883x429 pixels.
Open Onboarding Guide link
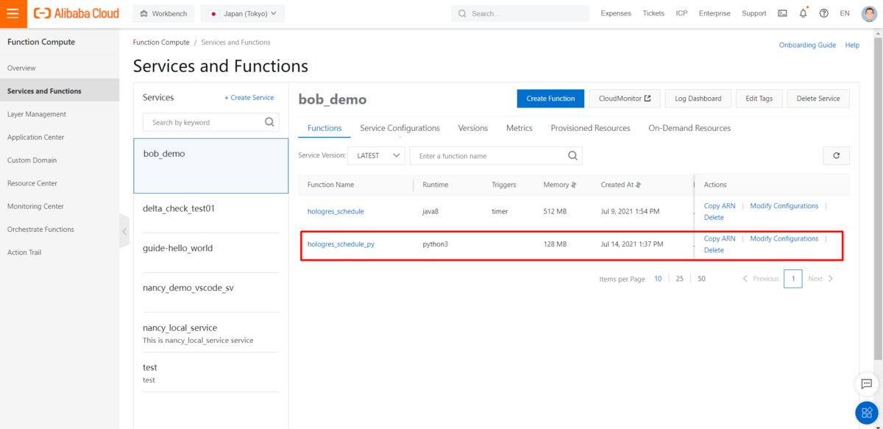(807, 45)
